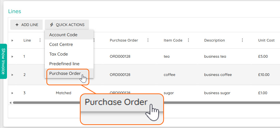
Task: Expand line 3 row details
Action: (x=12, y=93)
